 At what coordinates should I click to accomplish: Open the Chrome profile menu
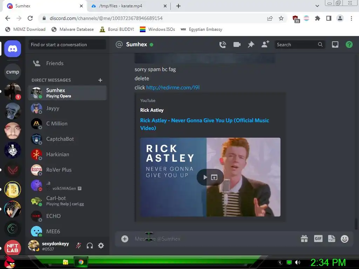click(340, 18)
